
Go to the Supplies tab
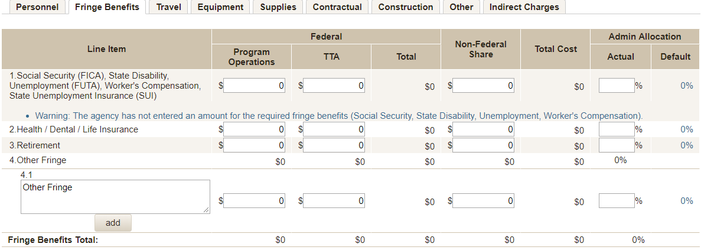coord(278,7)
